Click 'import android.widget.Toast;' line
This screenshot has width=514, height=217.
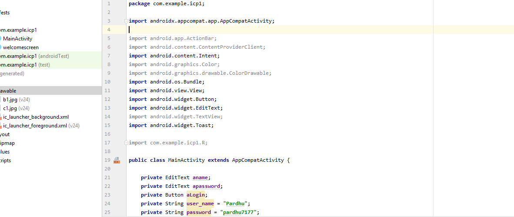pyautogui.click(x=171, y=125)
